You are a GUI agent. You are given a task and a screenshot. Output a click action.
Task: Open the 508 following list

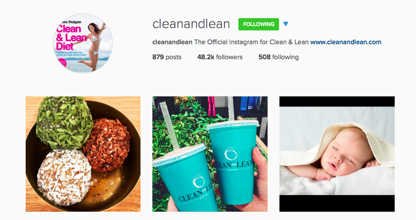[279, 57]
